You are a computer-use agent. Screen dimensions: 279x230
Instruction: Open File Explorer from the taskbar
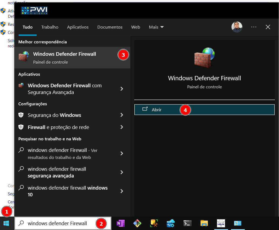click(x=204, y=223)
